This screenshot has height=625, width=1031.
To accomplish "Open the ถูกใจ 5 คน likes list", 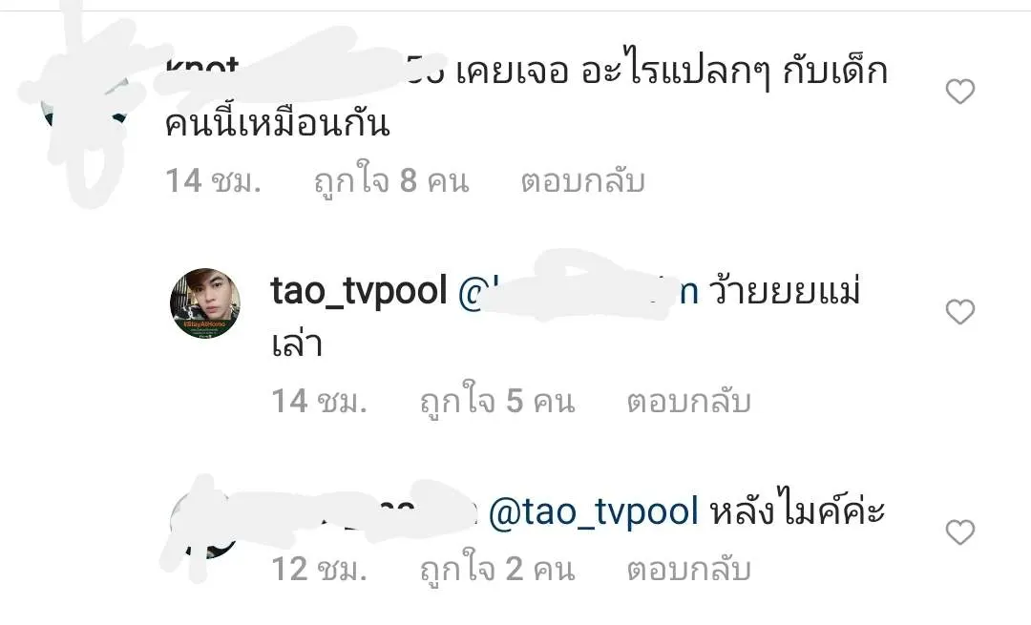I will click(497, 400).
